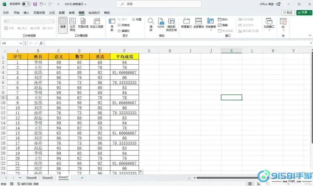Switch to the 开始 Home tab
Viewport: 313px width, 186px height.
pyautogui.click(x=17, y=13)
